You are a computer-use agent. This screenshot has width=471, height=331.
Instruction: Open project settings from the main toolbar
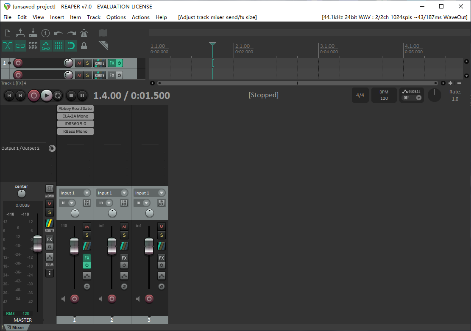(x=45, y=33)
